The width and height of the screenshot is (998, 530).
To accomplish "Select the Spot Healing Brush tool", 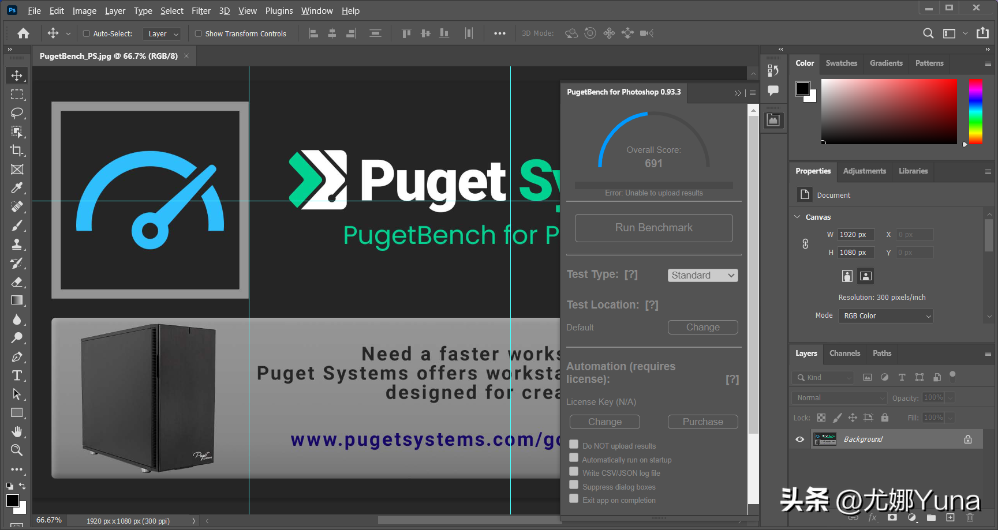I will pyautogui.click(x=17, y=206).
